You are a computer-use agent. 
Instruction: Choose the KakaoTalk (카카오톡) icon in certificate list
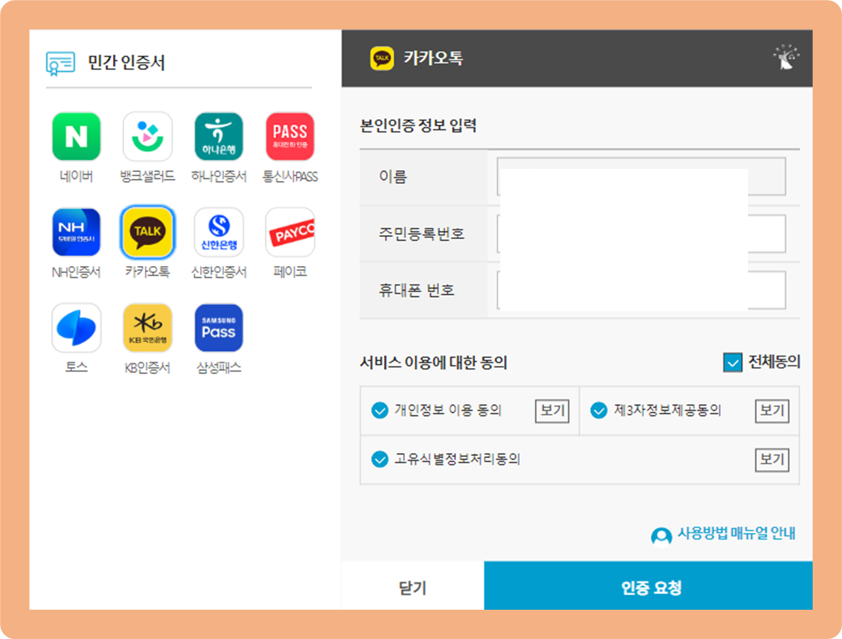pos(148,232)
